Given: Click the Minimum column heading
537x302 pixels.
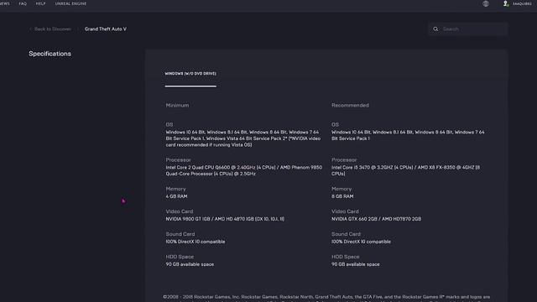Looking at the screenshot, I should click(177, 105).
